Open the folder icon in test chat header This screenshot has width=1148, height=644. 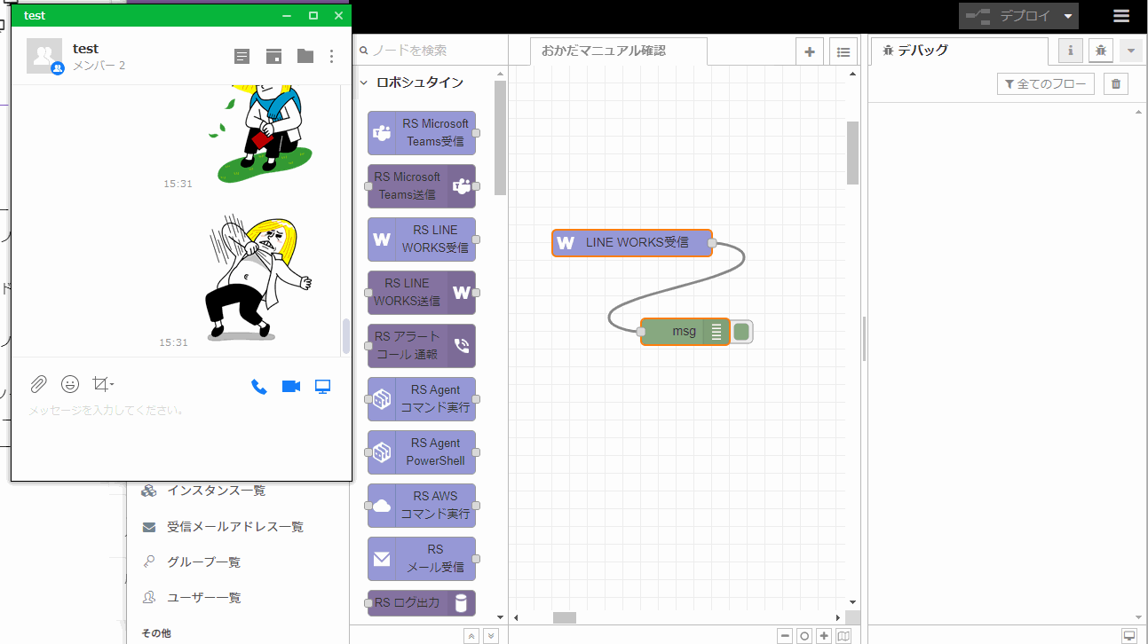(x=305, y=56)
